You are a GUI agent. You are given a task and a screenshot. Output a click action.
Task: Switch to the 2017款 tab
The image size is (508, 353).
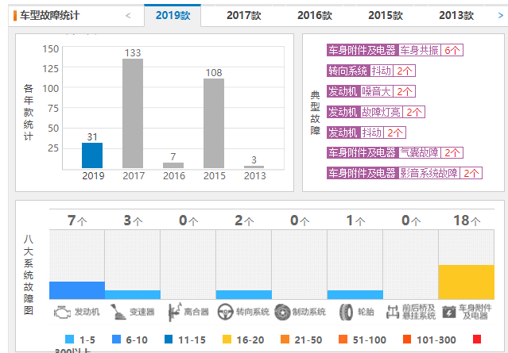point(243,15)
